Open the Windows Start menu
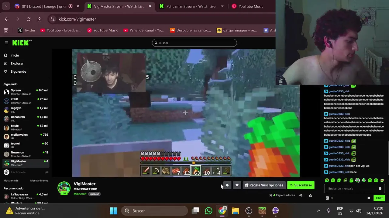Viewport: 389px width, 218px height. 113,211
